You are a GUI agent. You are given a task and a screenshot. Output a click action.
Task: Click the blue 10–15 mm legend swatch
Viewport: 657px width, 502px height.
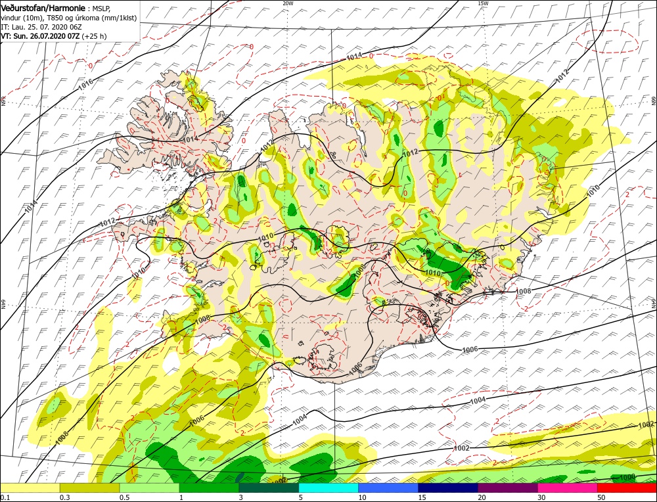(x=388, y=488)
